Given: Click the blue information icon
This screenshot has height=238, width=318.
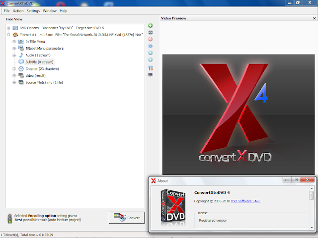Looking at the screenshot, I should (150, 46).
